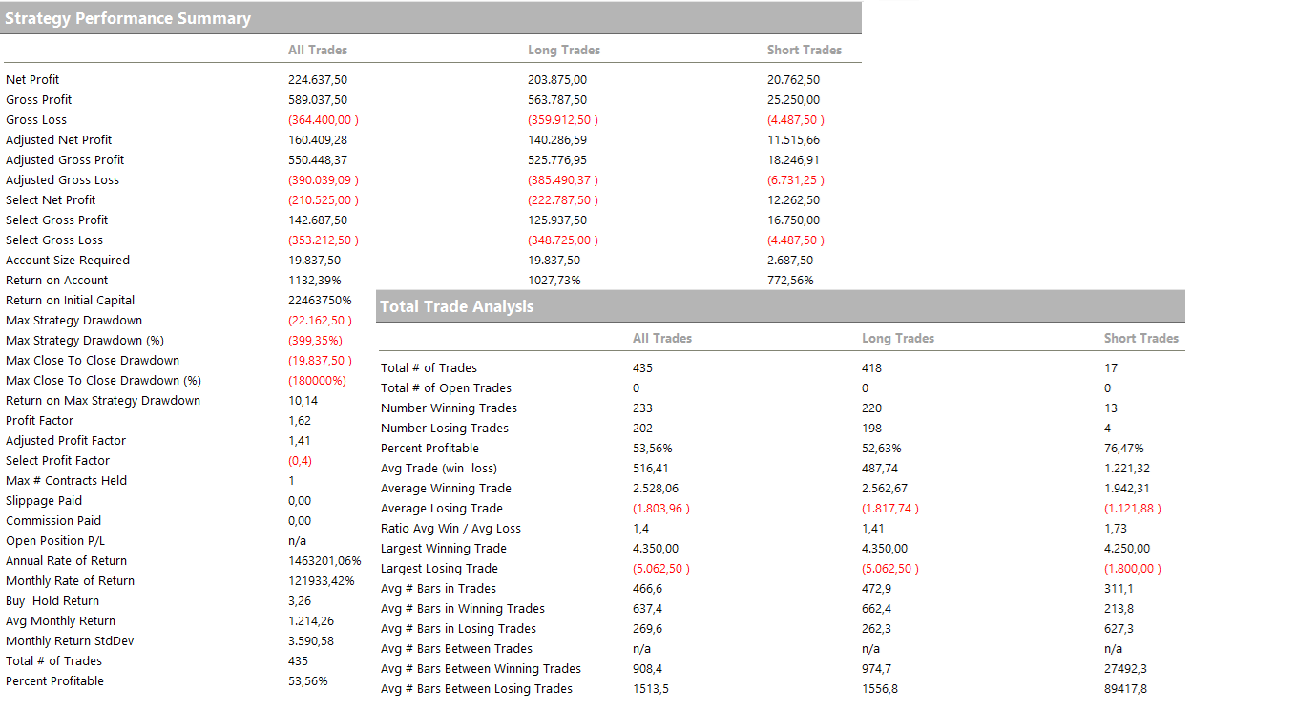Select the Buy Hold Return label
The width and height of the screenshot is (1297, 711).
52,601
